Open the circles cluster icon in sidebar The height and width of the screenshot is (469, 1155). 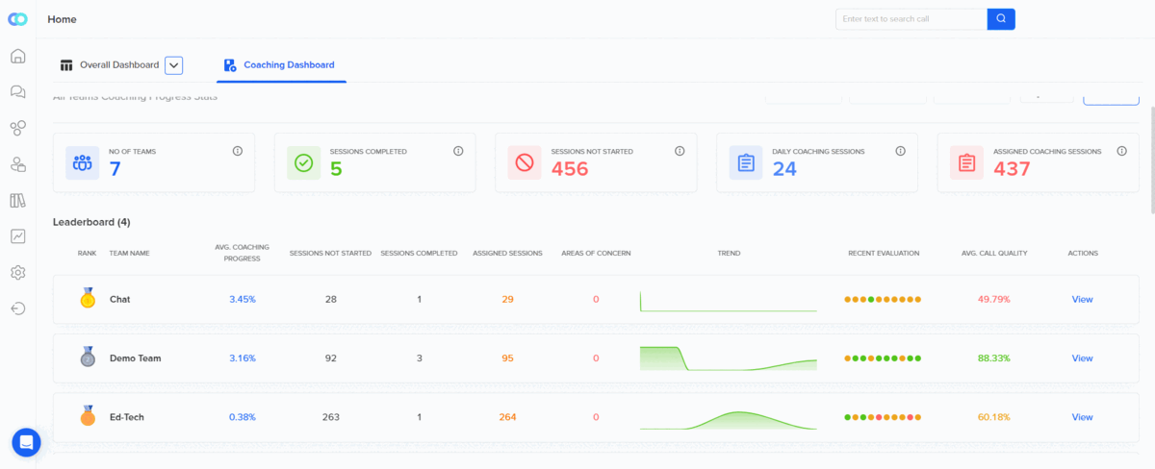(17, 128)
